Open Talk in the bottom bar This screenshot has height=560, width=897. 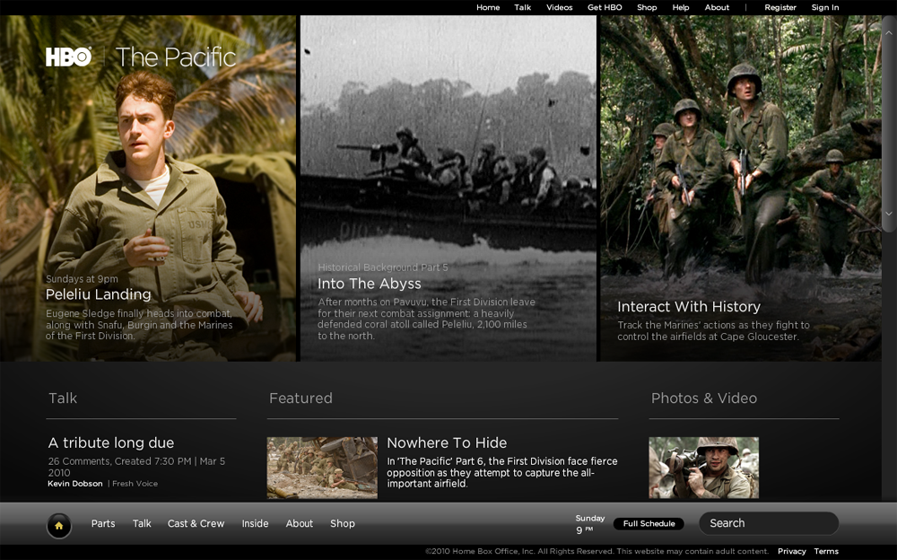(x=142, y=523)
